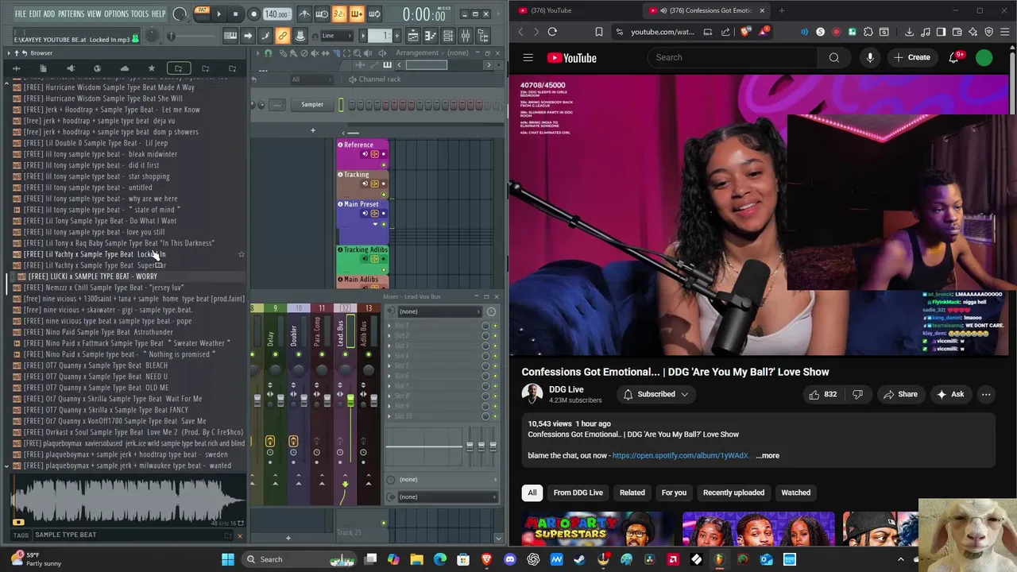Click the browser files tab icon
Image resolution: width=1017 pixels, height=572 pixels.
pyautogui.click(x=43, y=68)
